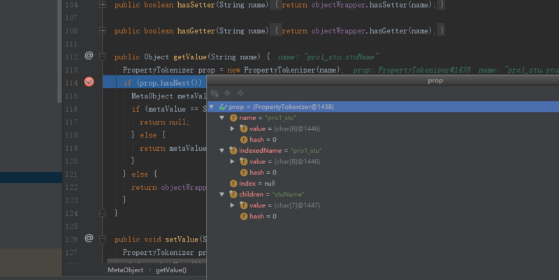This screenshot has height=280, width=559.
Task: Expand folded hasGetter method on line 108
Action: (x=103, y=31)
